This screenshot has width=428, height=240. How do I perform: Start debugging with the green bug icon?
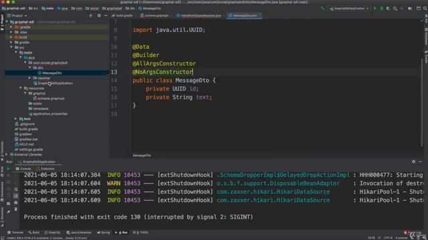382,9
